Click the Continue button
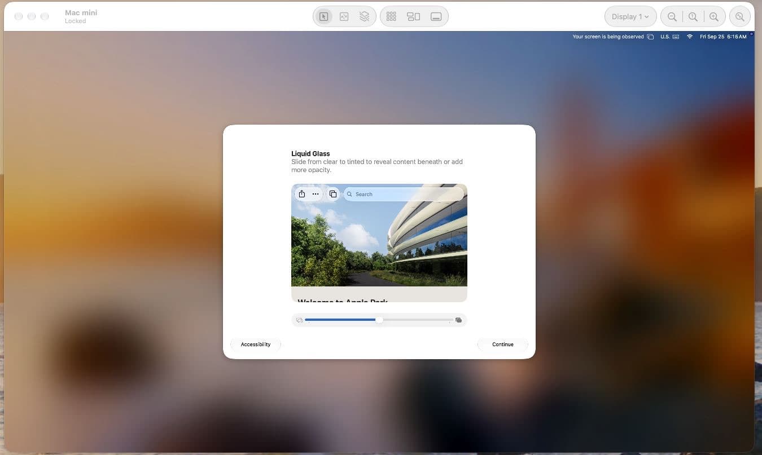This screenshot has width=762, height=455. pos(503,344)
